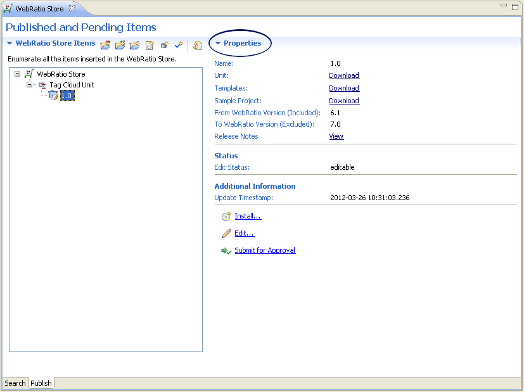The height and width of the screenshot is (392, 524).
Task: Click the pencil icon beside Edit
Action: (x=226, y=233)
